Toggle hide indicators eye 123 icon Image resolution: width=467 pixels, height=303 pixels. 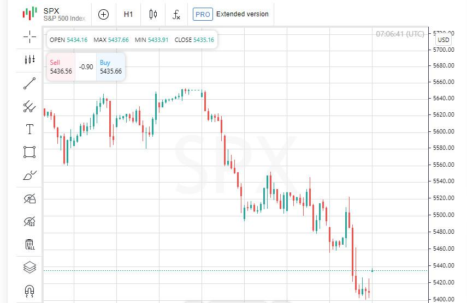tap(29, 221)
